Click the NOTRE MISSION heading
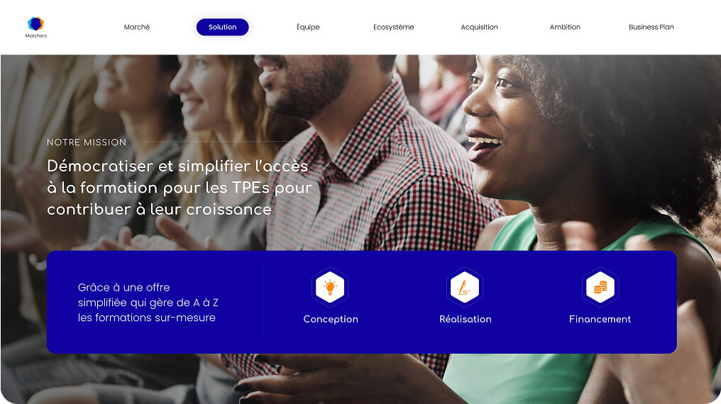 pos(87,142)
